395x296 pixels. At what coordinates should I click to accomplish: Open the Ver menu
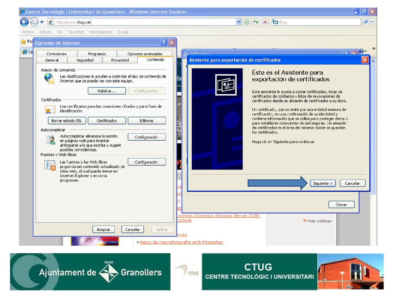(59, 32)
